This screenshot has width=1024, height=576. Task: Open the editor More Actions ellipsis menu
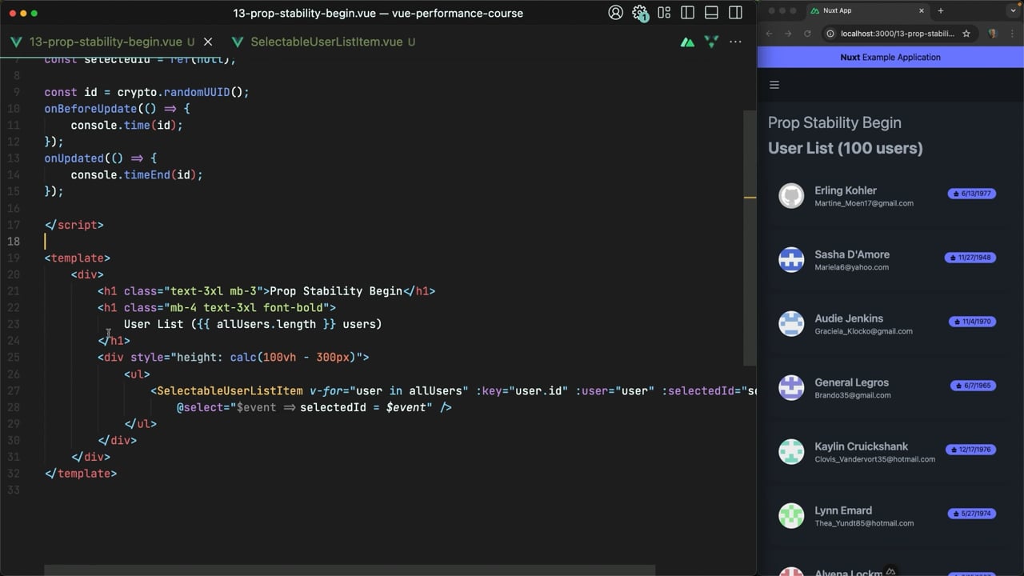735,42
